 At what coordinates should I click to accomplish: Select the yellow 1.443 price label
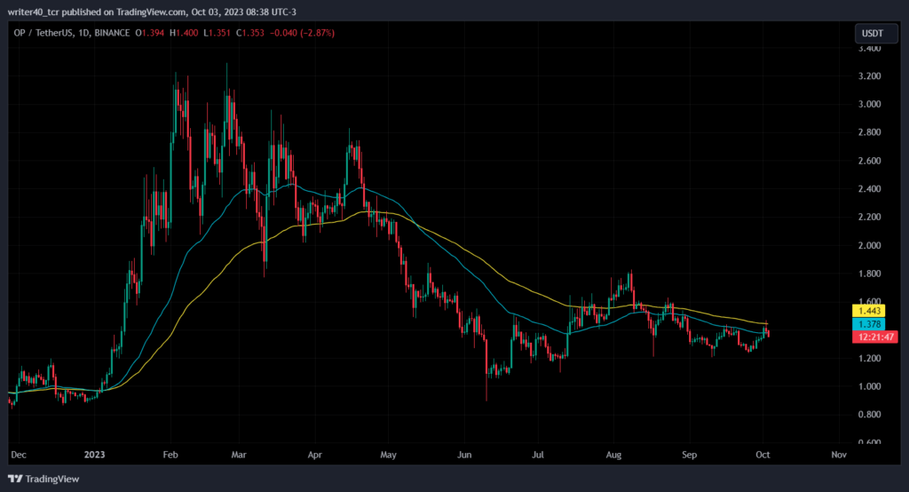(x=868, y=311)
